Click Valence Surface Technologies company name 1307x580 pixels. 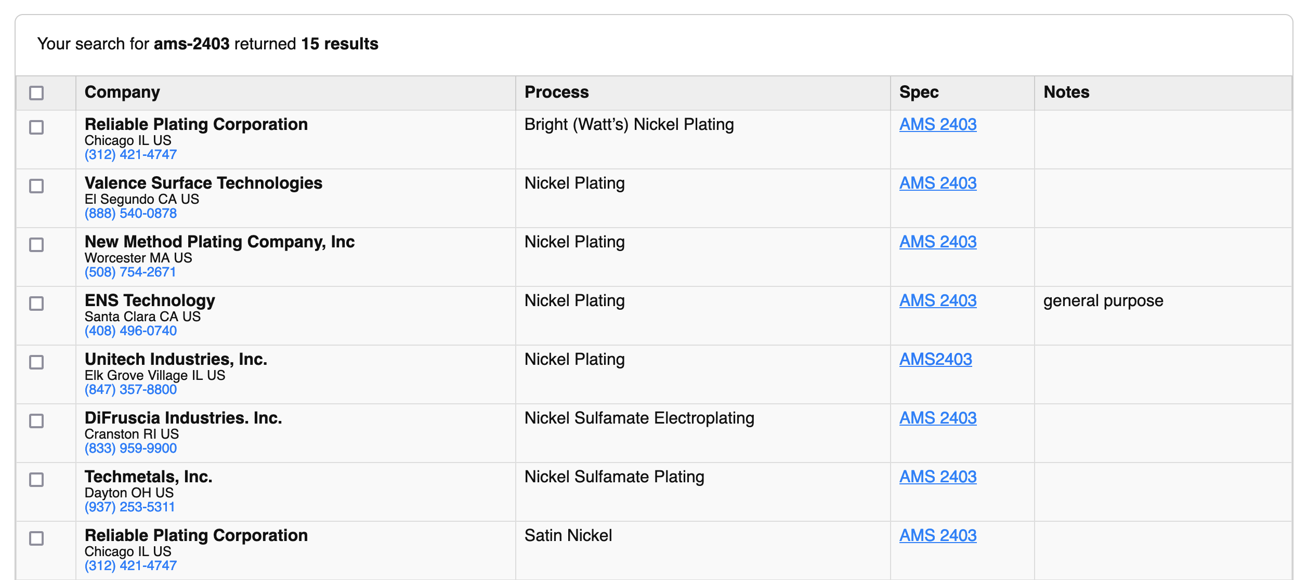(x=203, y=183)
